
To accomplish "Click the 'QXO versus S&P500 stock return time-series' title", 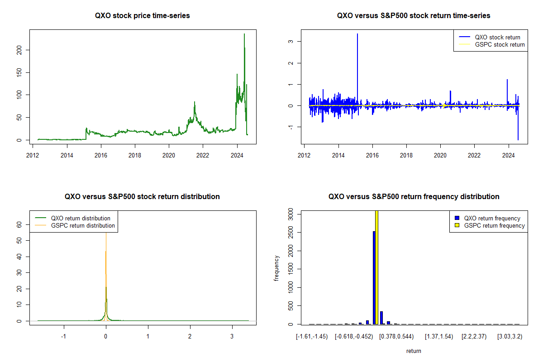I will [x=414, y=15].
